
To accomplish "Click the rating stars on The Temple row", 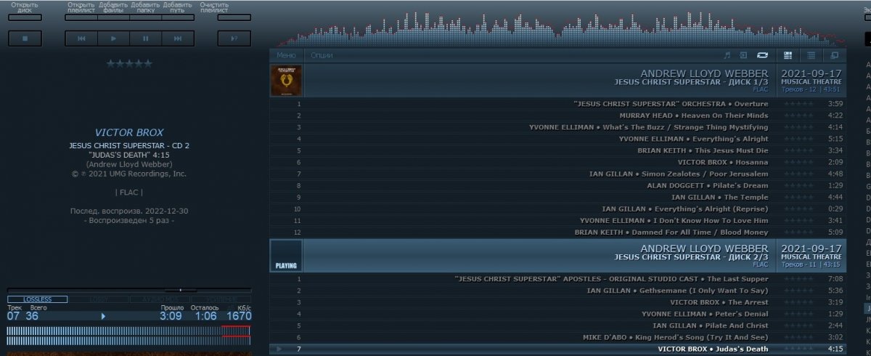I will (x=798, y=197).
